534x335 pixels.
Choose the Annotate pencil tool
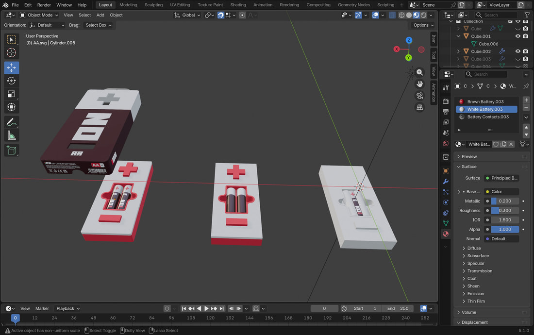pyautogui.click(x=12, y=122)
